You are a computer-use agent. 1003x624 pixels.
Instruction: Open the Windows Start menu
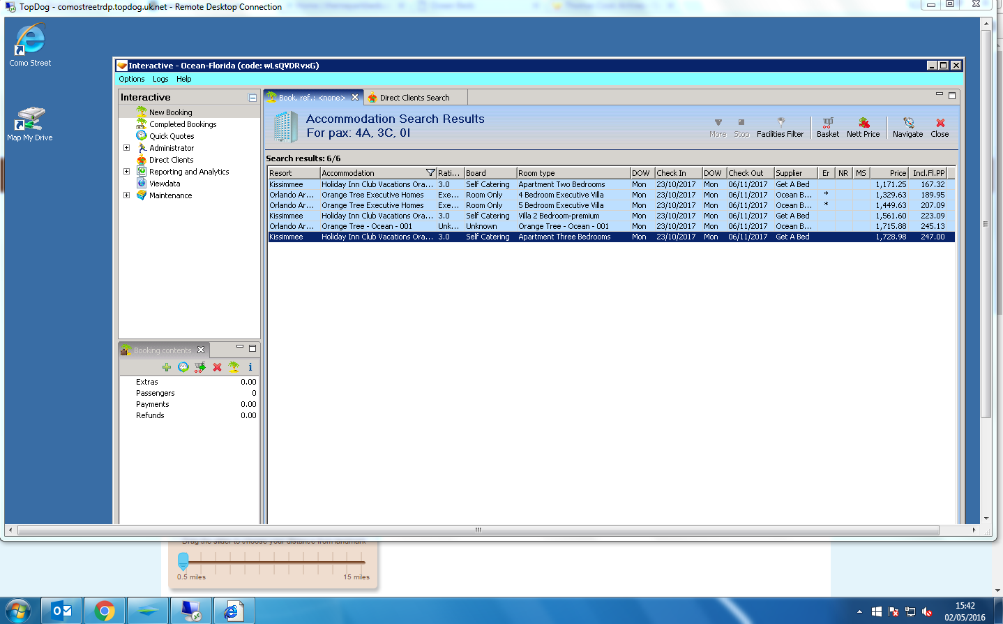coord(17,611)
